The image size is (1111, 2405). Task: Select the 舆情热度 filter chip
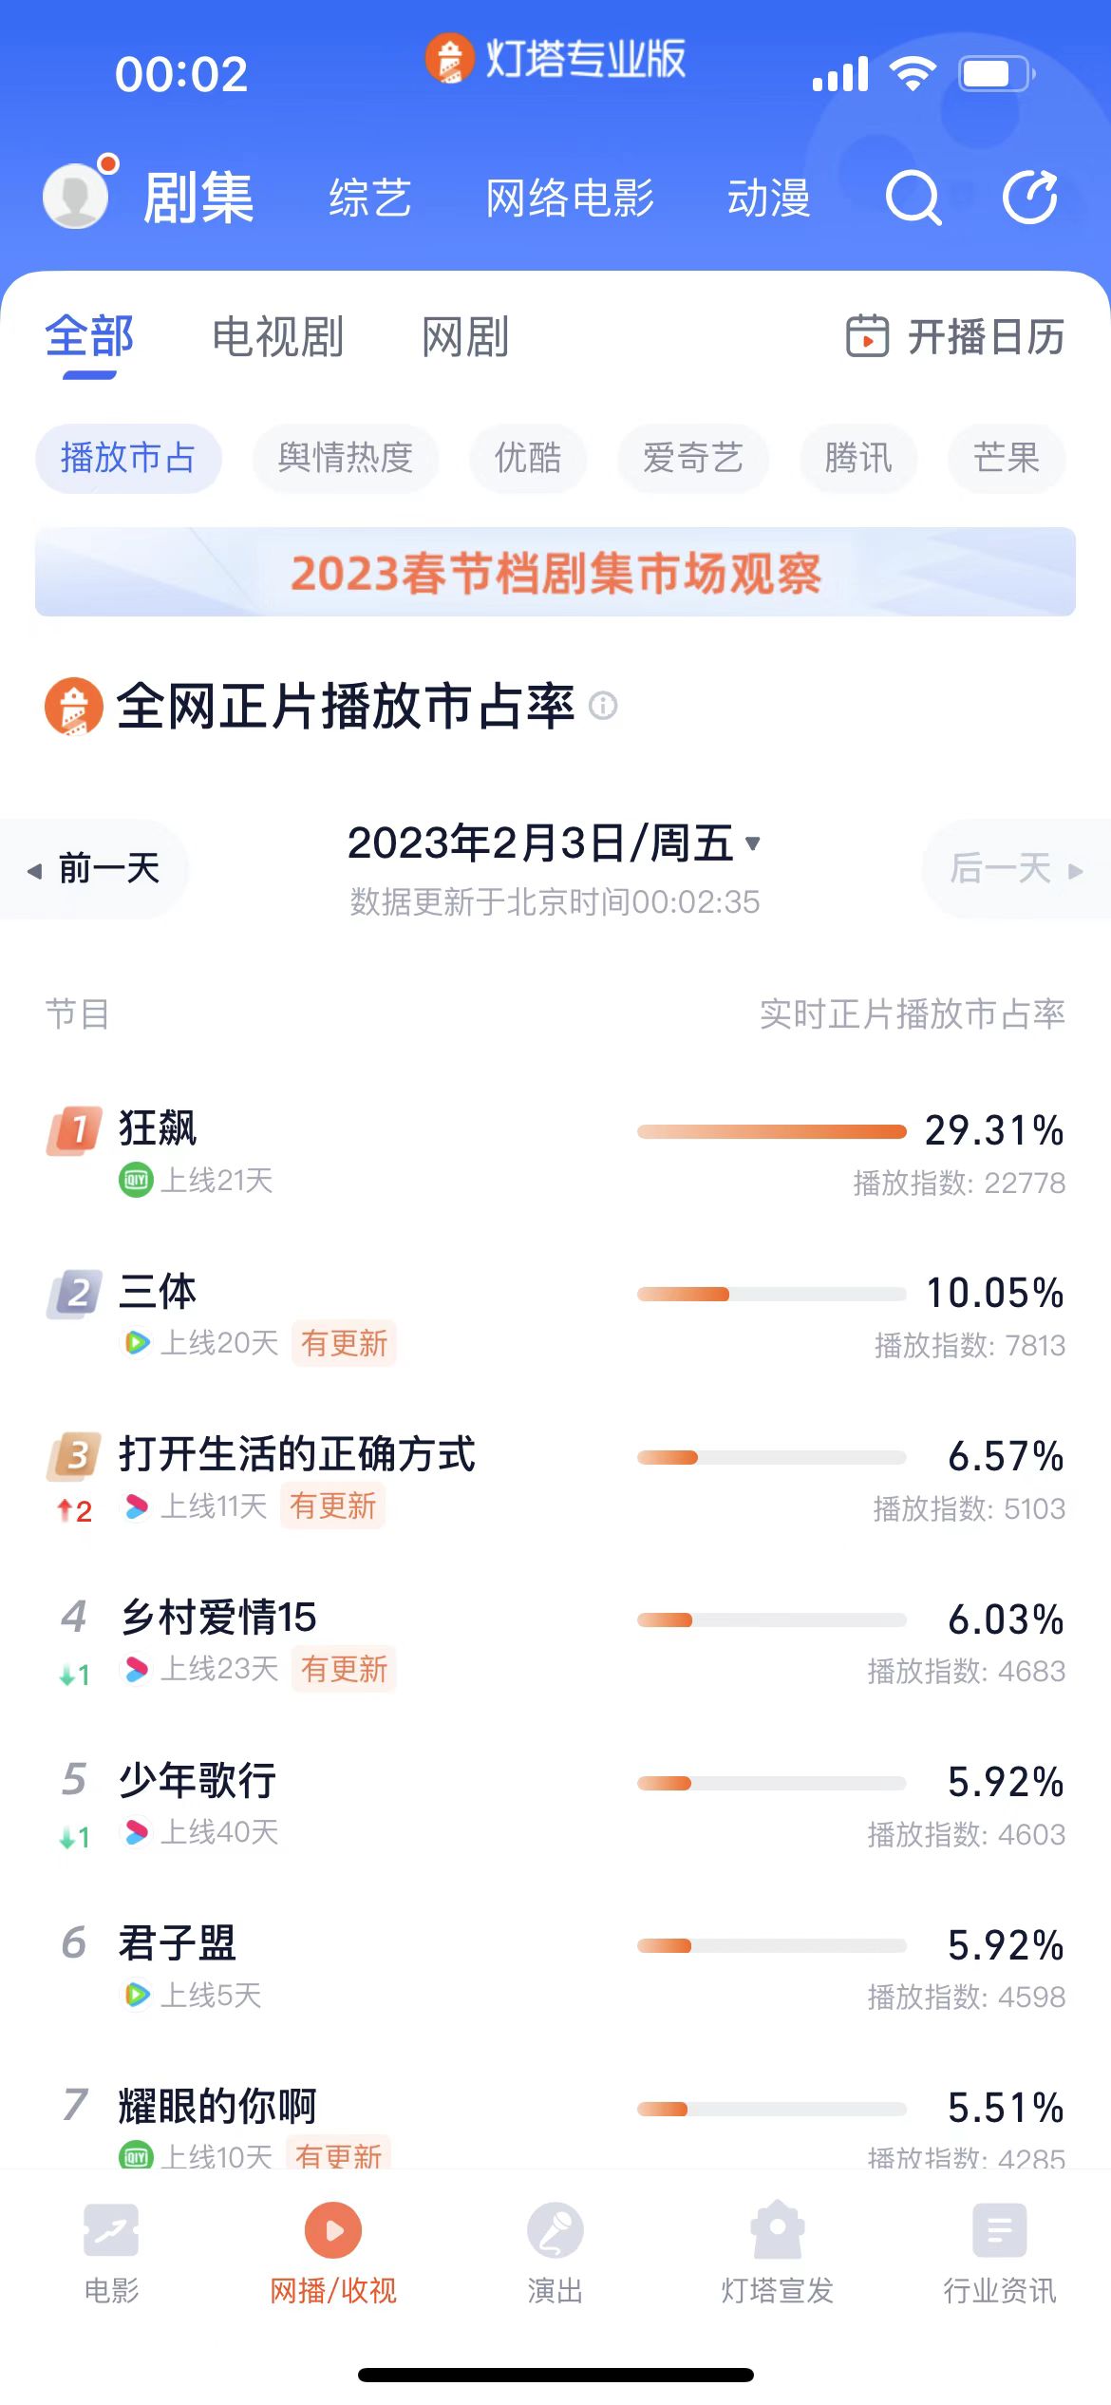click(x=345, y=458)
